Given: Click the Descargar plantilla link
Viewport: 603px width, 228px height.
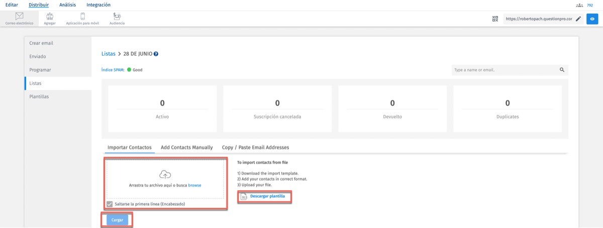Looking at the screenshot, I should [x=267, y=196].
